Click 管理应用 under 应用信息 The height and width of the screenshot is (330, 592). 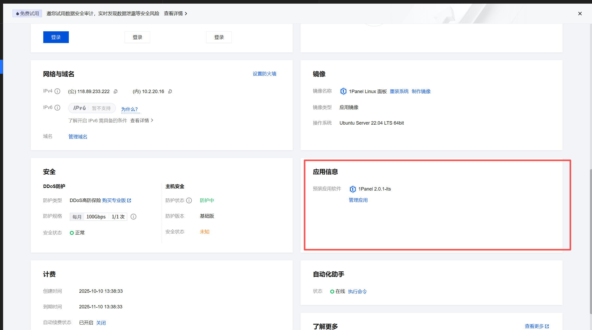[x=358, y=200]
